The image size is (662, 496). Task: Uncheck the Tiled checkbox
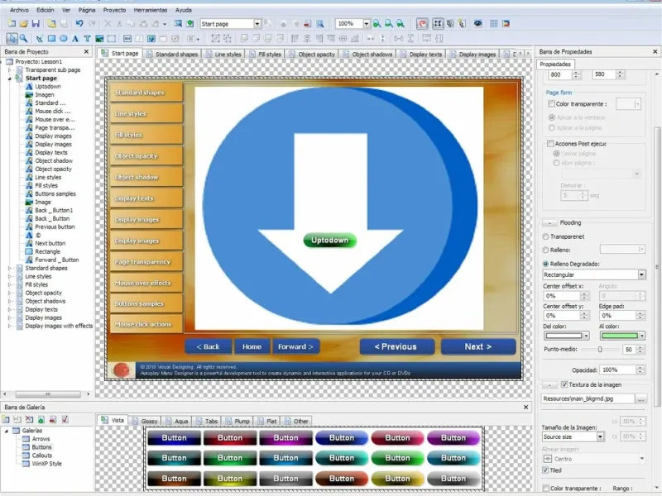click(x=545, y=470)
